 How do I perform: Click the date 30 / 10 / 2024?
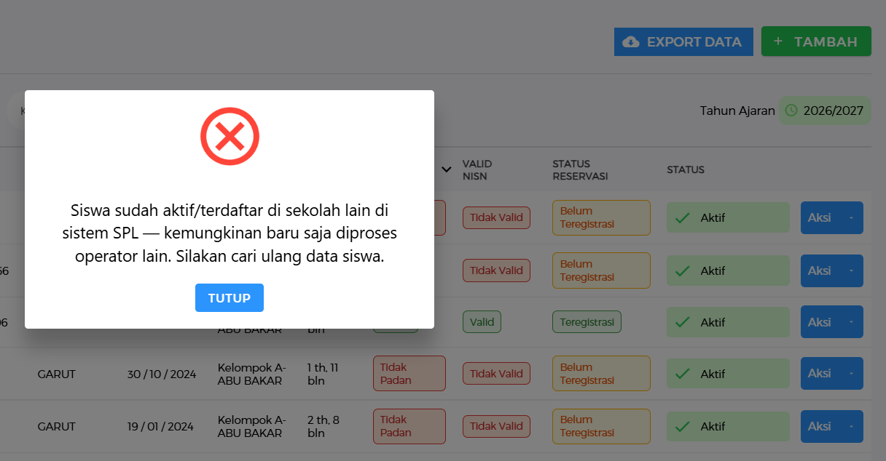pos(162,374)
